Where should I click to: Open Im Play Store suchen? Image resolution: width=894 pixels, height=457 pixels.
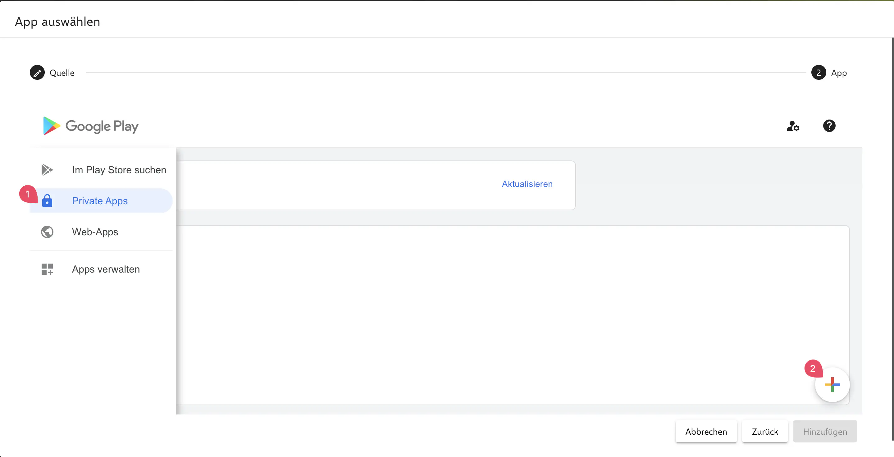tap(119, 170)
